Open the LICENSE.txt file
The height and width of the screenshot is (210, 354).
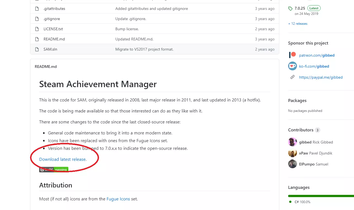coord(53,29)
